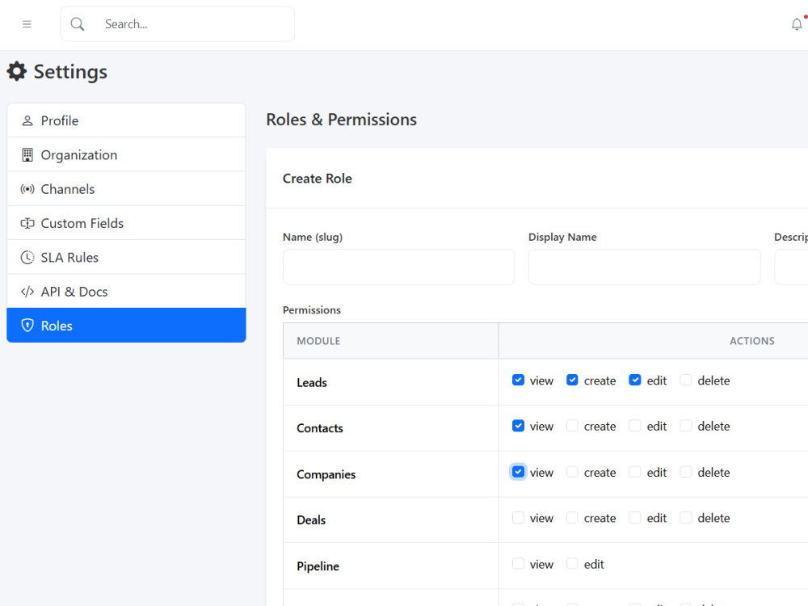Screen dimensions: 808x606
Task: Click the Contacts module label
Action: pyautogui.click(x=320, y=428)
